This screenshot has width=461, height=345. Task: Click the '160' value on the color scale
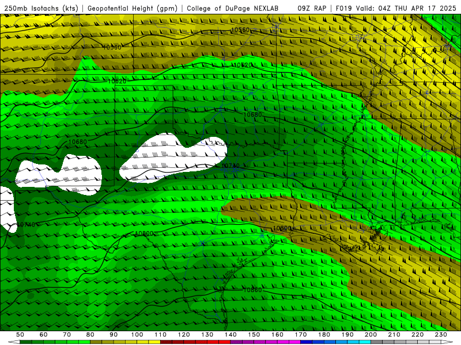click(x=277, y=335)
